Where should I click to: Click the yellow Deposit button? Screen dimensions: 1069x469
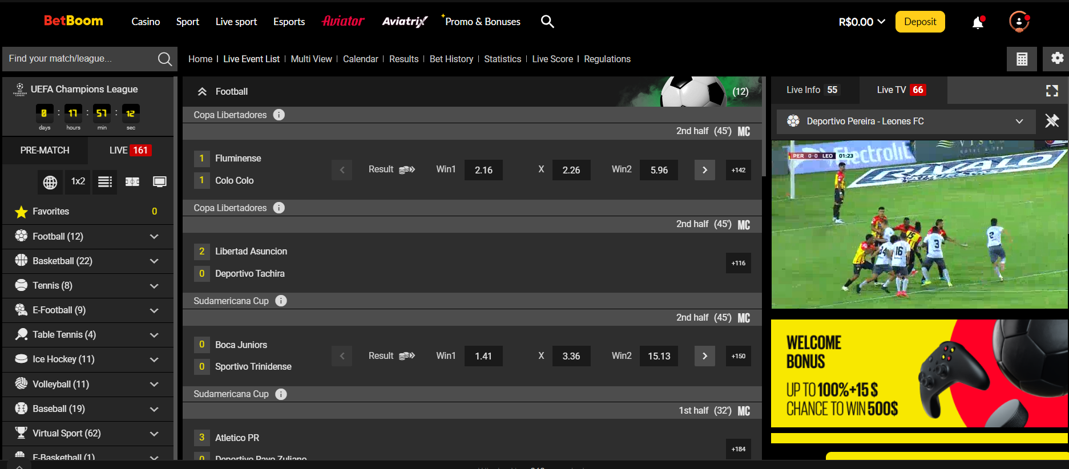[x=920, y=22]
